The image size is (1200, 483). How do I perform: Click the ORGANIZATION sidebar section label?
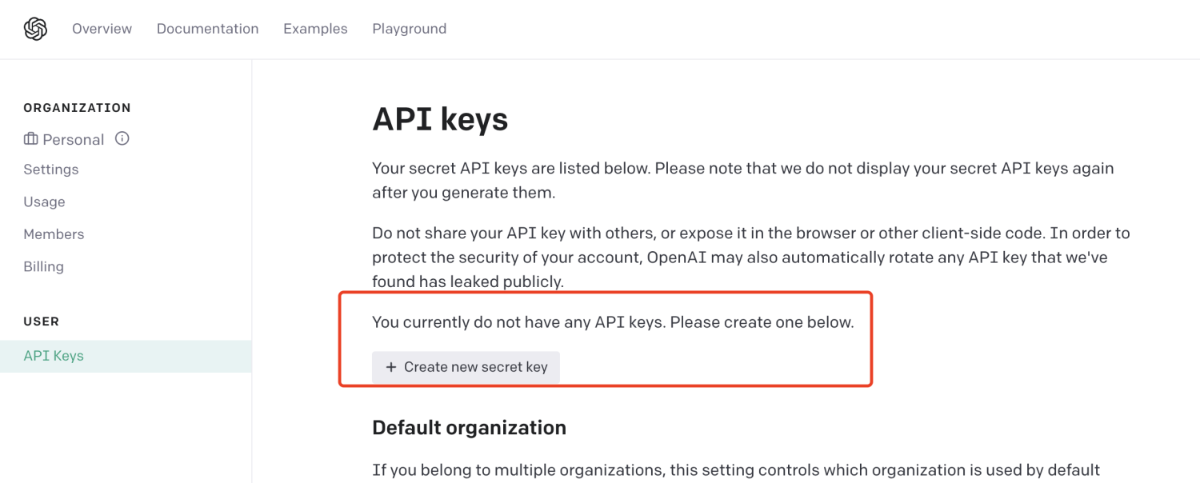[77, 108]
